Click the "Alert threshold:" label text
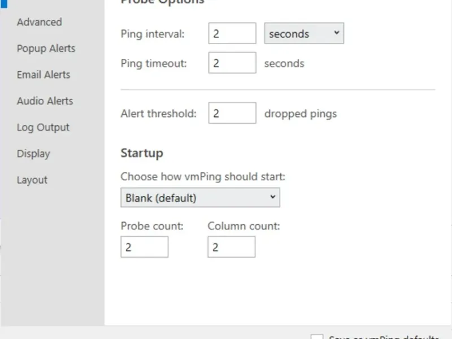This screenshot has height=339, width=452. tap(158, 114)
